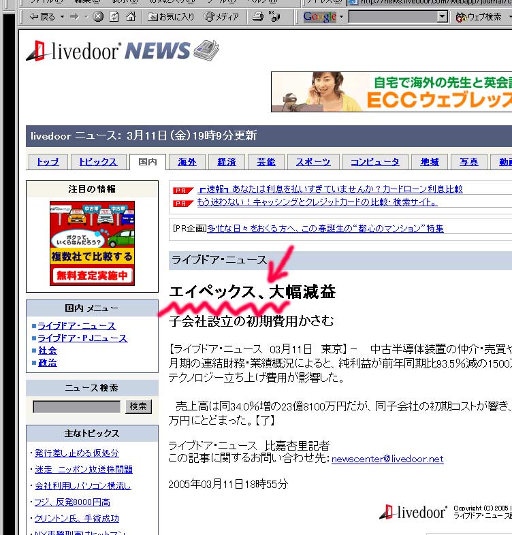This screenshot has height=535, width=512.
Task: Click the ウェブ検索 web search button
Action: tap(479, 16)
